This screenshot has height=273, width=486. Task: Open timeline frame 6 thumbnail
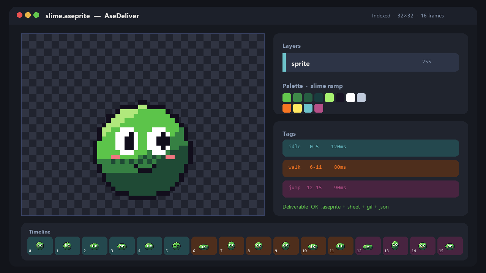click(x=204, y=246)
